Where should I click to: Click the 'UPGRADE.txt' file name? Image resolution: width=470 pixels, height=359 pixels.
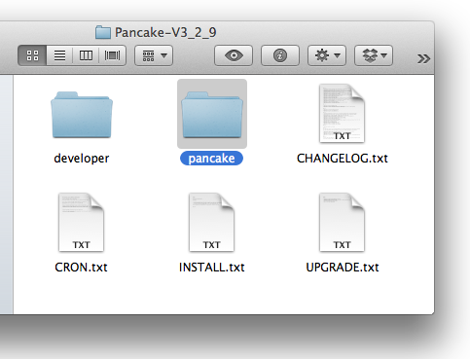pos(343,268)
